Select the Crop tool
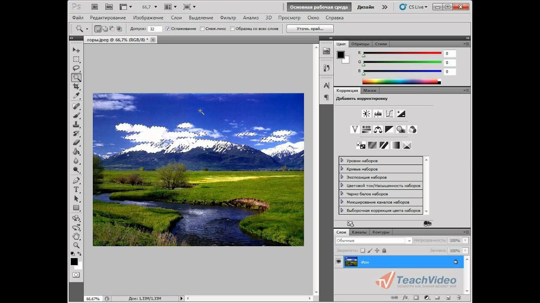This screenshot has width=540, height=303. point(76,86)
